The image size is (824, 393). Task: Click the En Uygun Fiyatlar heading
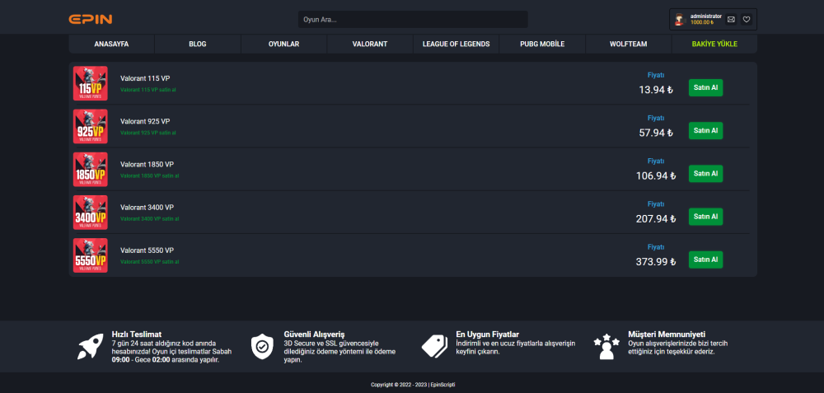click(x=488, y=335)
